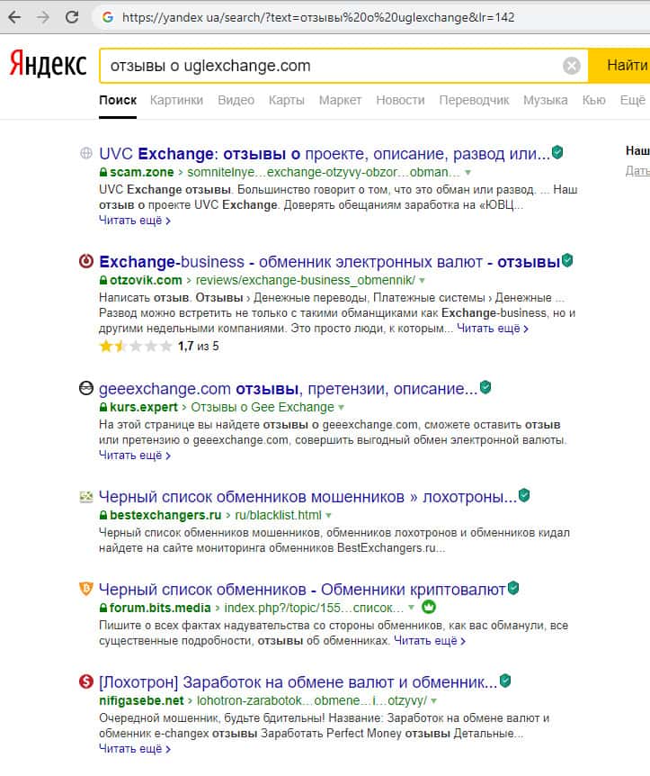Click the shield badge after the Exchange-business title
Image resolution: width=650 pixels, height=776 pixels.
pyautogui.click(x=567, y=260)
